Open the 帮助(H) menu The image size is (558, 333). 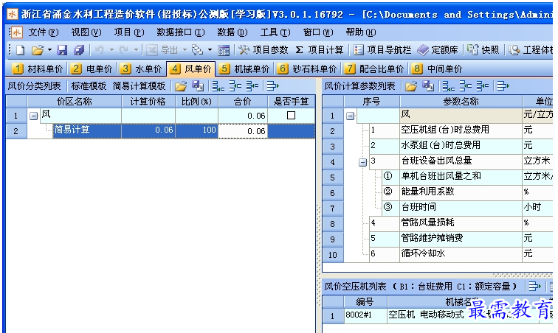click(361, 32)
